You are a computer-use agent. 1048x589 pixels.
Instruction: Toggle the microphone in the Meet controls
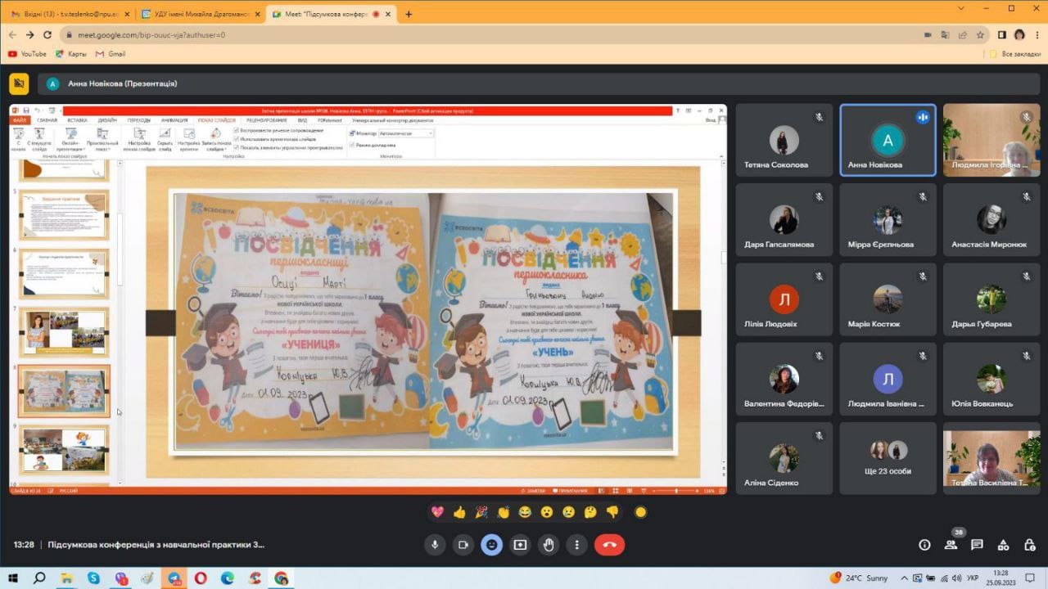tap(435, 545)
